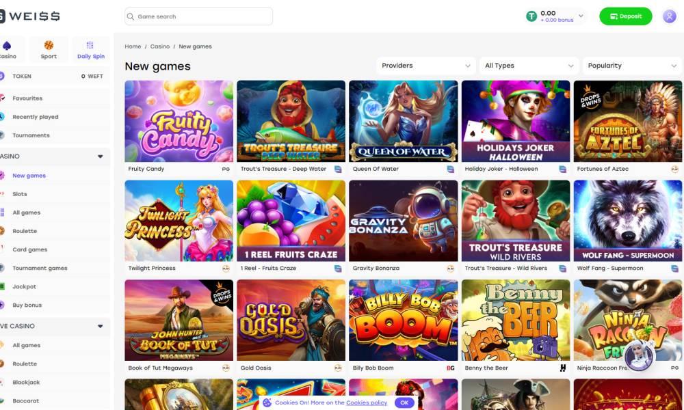Click the Sport basketball icon
Viewport: 684px width, 410px height.
click(x=49, y=45)
